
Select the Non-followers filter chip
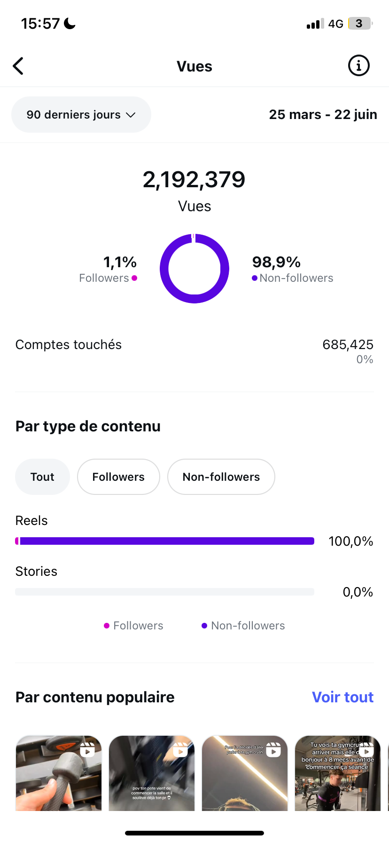coord(221,477)
